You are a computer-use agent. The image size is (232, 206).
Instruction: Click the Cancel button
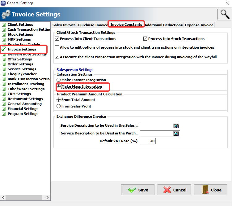coord(174,190)
